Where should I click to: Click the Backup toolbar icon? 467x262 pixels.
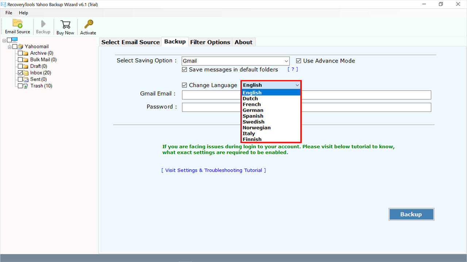coord(43,24)
